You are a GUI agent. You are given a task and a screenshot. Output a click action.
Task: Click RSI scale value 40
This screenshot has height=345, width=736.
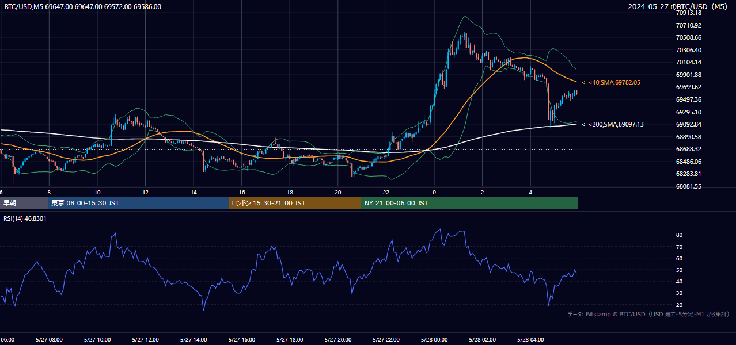tap(680, 281)
